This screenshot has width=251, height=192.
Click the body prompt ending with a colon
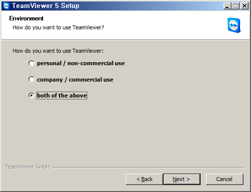[x=58, y=51]
